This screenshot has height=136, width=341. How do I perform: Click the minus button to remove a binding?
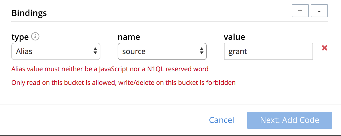click(319, 11)
